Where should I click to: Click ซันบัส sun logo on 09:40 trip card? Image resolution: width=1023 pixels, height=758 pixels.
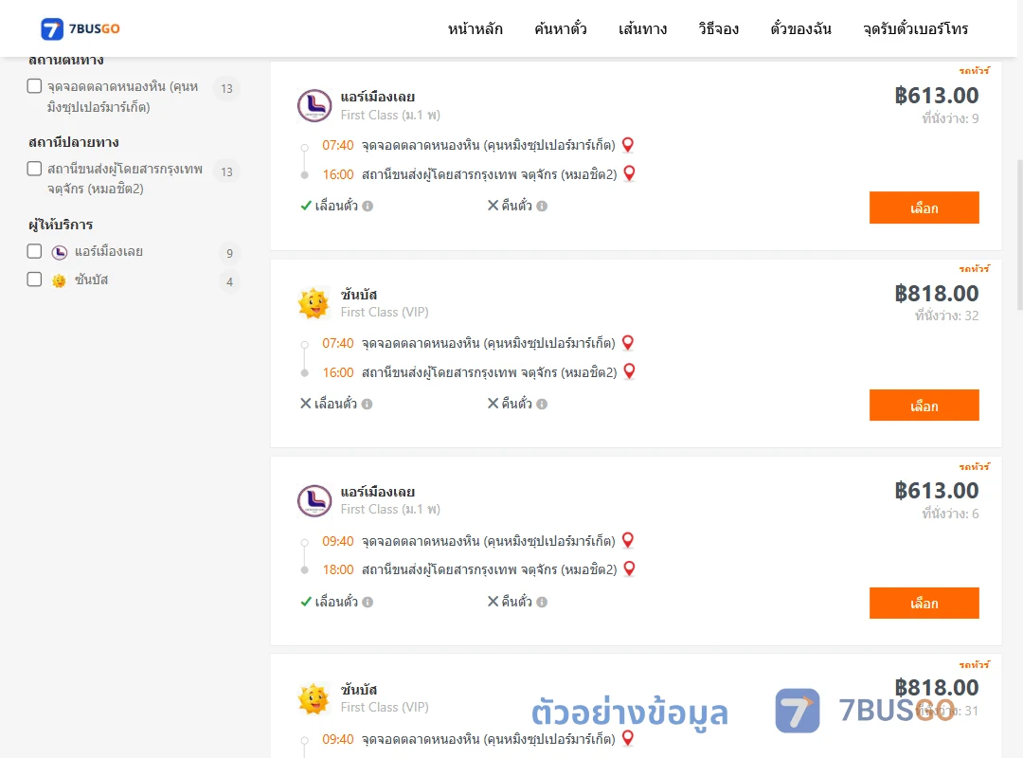pos(314,698)
